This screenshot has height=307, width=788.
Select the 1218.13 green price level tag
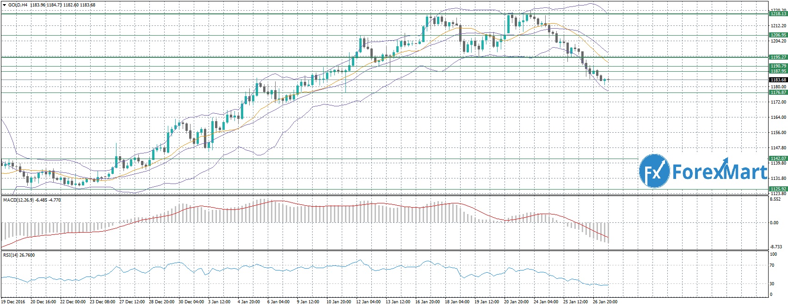point(778,14)
